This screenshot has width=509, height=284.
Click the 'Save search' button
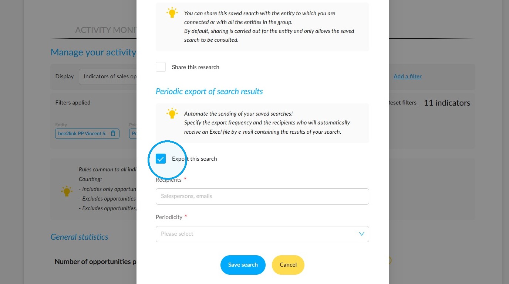click(243, 265)
